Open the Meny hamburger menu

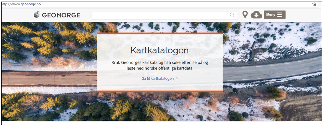point(275,14)
